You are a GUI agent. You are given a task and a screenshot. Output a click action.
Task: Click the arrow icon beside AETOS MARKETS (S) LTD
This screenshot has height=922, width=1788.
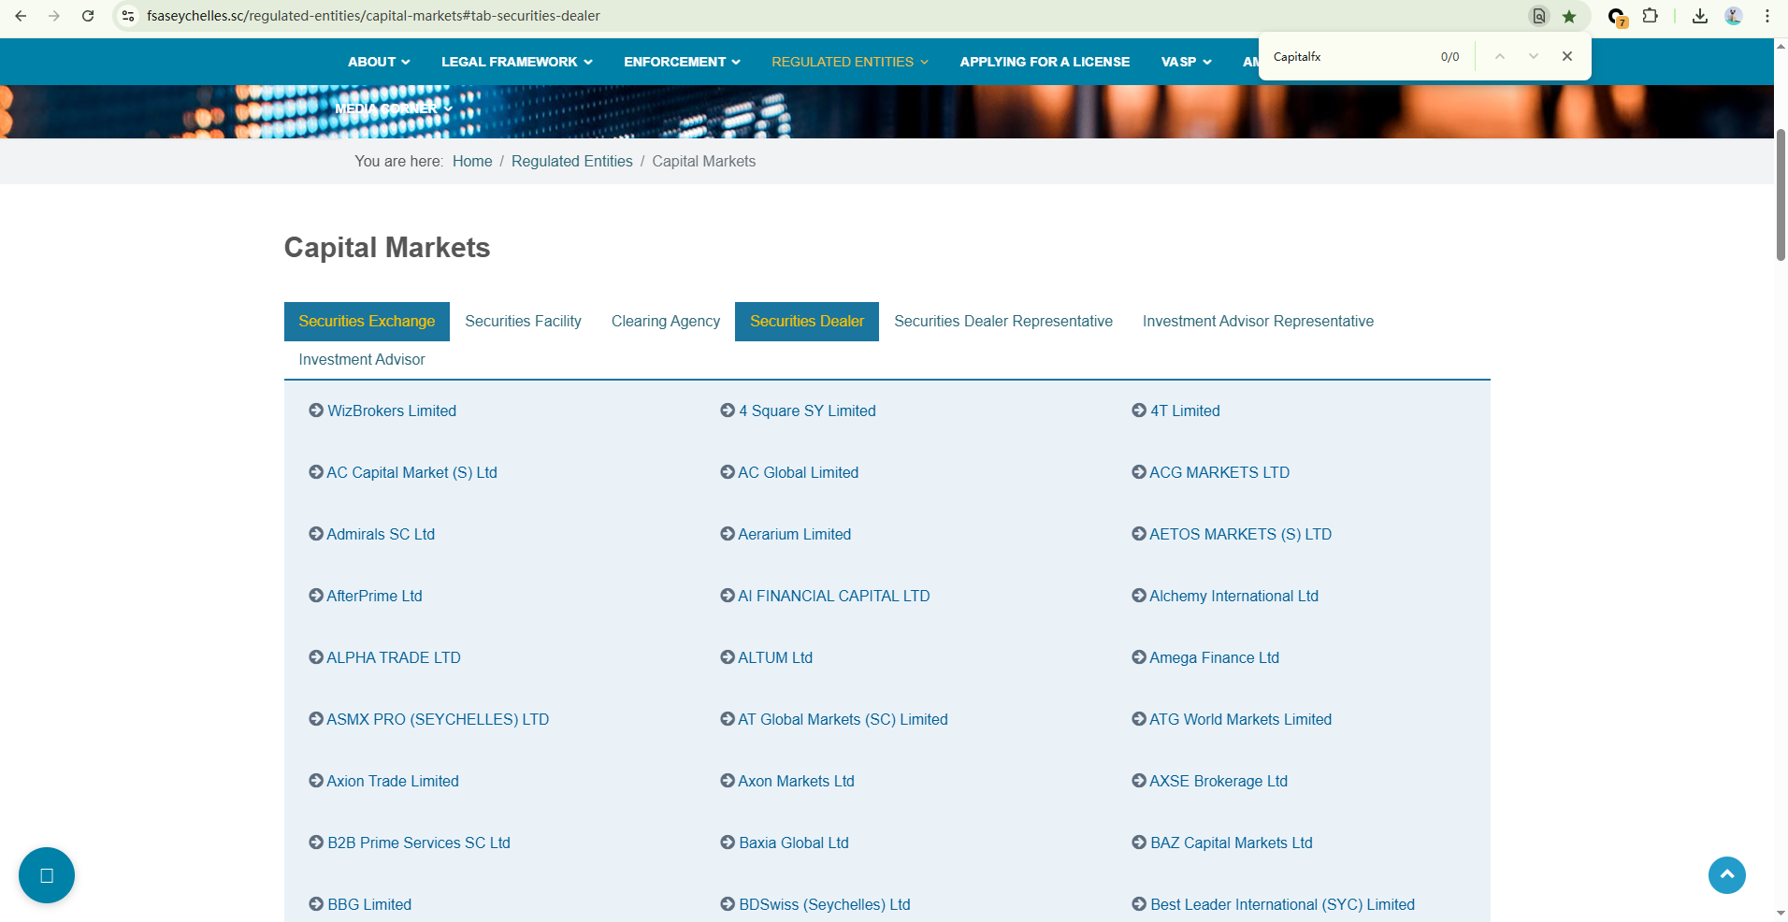(x=1139, y=534)
